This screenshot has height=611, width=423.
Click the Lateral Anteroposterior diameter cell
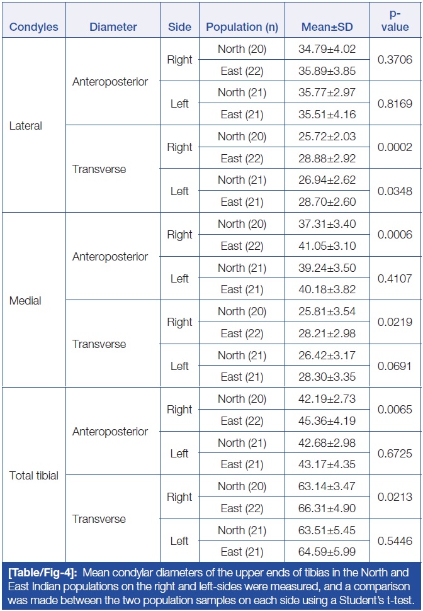coord(110,82)
